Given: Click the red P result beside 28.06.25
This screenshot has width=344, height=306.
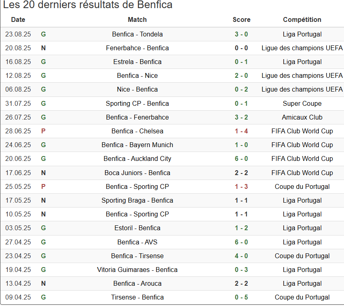Looking at the screenshot, I should tap(43, 131).
